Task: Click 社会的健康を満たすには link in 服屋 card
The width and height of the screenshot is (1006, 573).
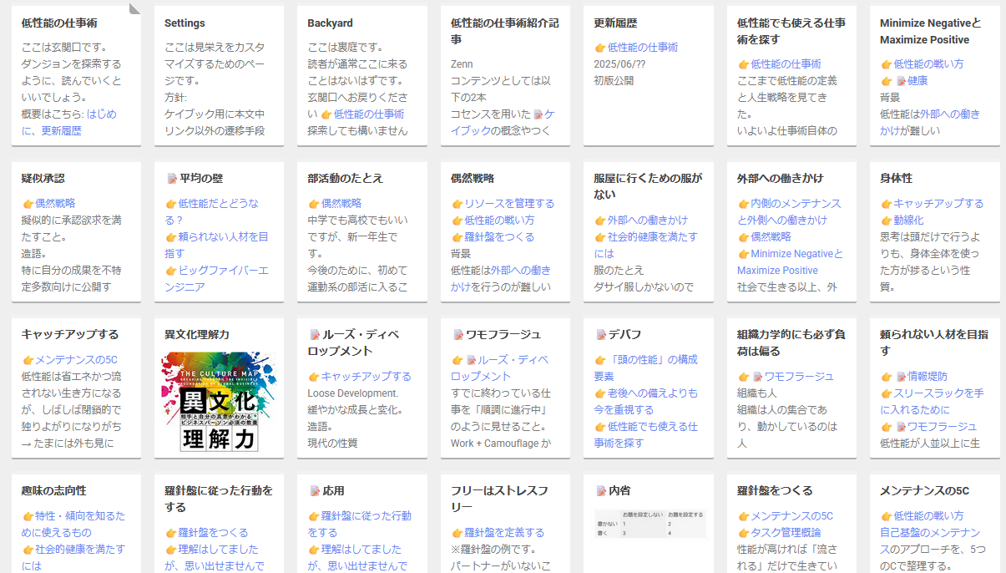Action: [645, 245]
